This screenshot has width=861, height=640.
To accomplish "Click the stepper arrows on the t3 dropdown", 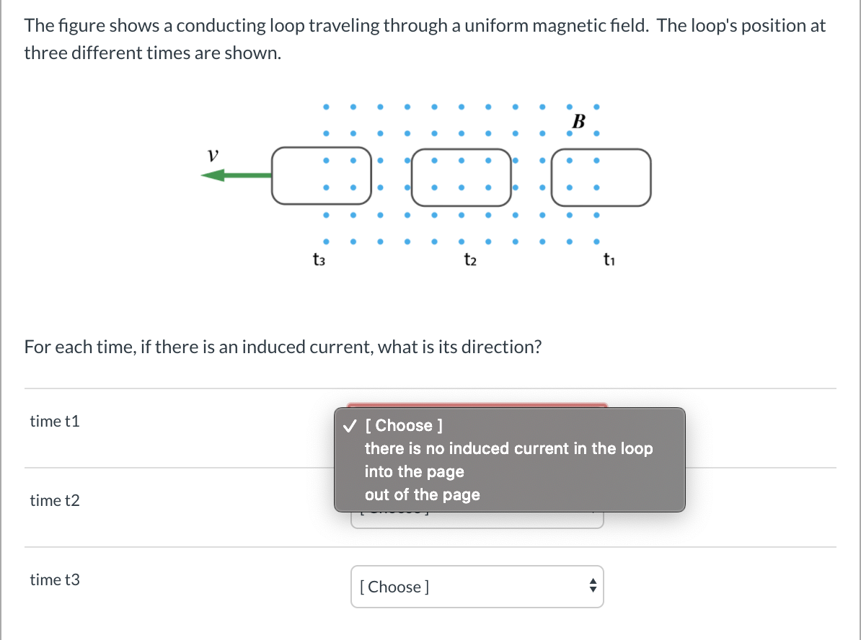I will click(593, 587).
